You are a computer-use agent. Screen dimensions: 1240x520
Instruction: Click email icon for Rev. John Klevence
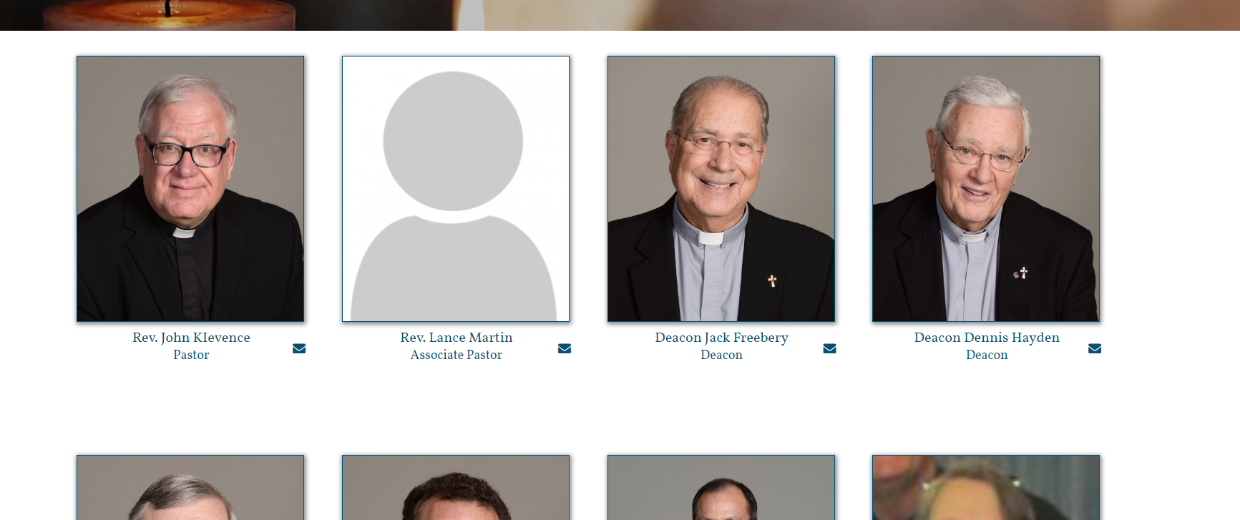click(299, 348)
